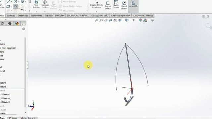Select the Corner Rectangle tool
The image size is (212, 119).
click(x=8, y=6)
